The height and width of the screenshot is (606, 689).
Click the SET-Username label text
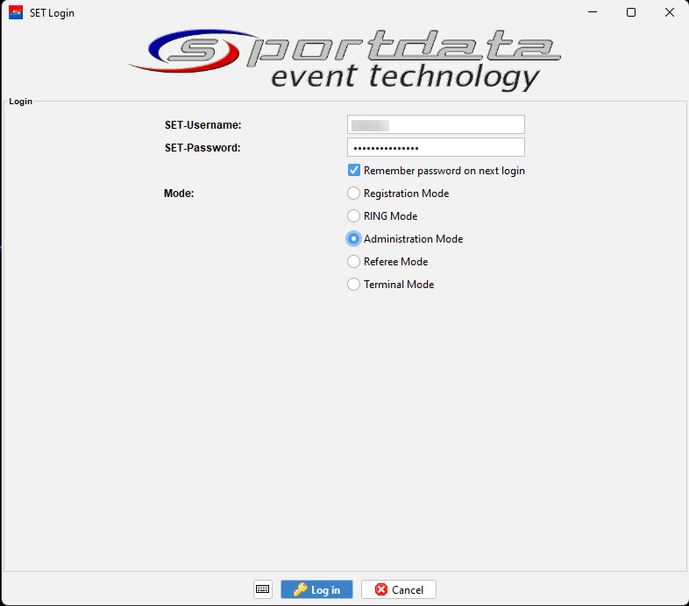(203, 125)
